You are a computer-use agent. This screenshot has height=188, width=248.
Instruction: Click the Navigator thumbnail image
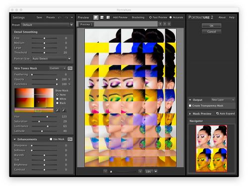pos(211,148)
